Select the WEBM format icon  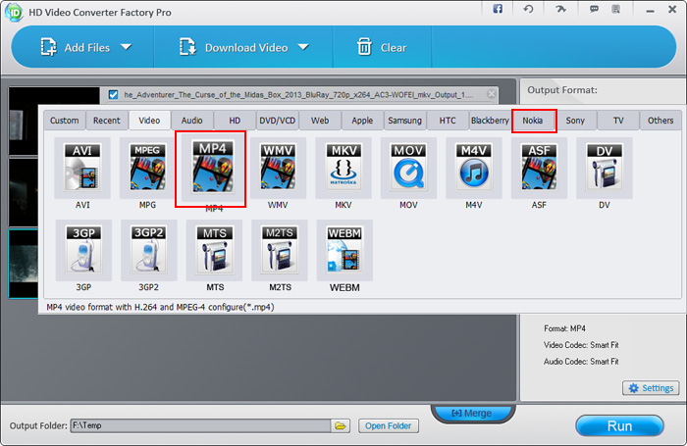click(x=344, y=250)
